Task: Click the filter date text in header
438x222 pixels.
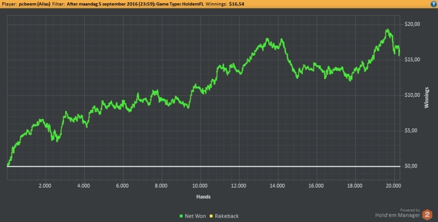Action: coord(111,4)
